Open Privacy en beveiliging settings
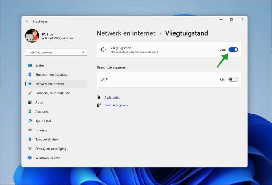 point(56,149)
